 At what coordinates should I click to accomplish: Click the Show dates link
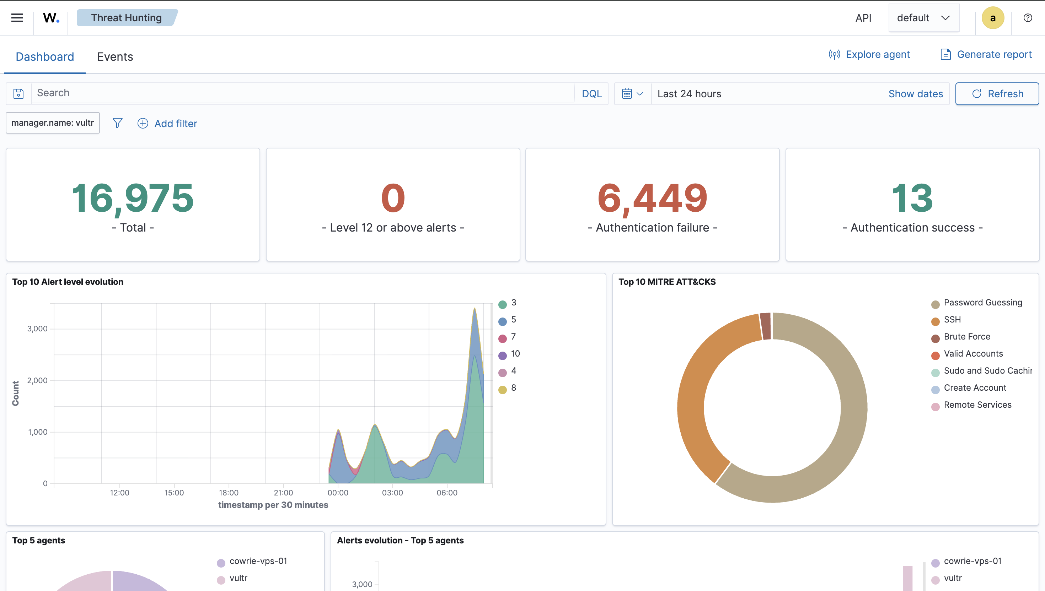[915, 94]
